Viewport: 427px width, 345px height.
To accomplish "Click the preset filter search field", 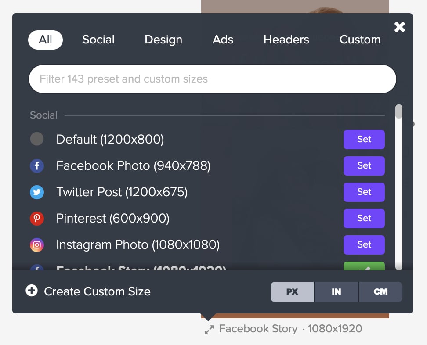I will 213,79.
